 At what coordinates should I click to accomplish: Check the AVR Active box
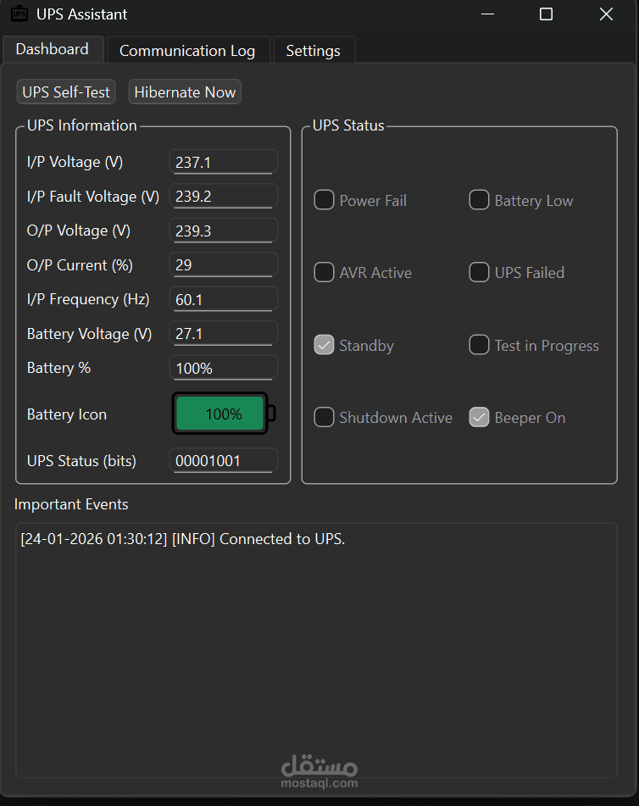point(324,272)
